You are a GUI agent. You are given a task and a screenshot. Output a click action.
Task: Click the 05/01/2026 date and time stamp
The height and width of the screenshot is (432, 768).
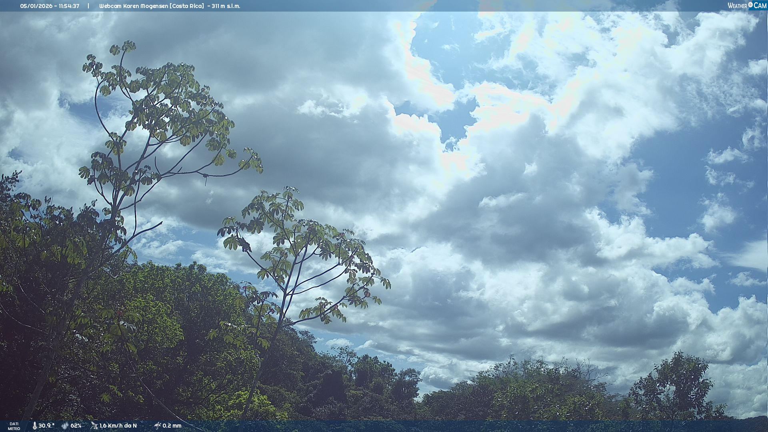tap(50, 6)
